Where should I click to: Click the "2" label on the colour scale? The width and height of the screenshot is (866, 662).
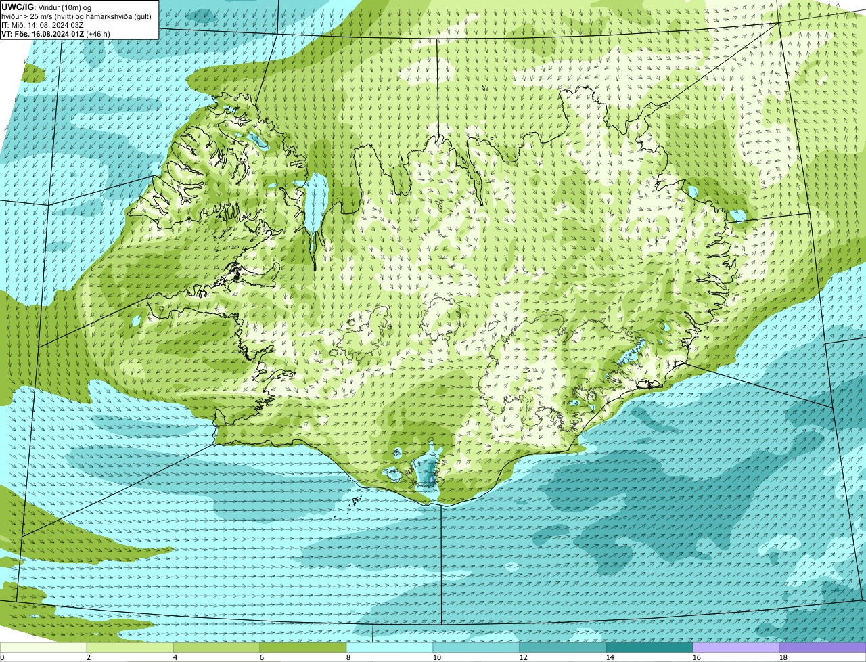[89, 657]
